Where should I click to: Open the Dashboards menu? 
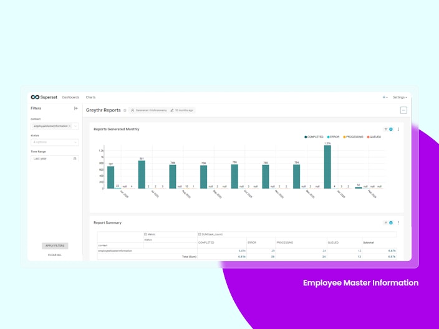pyautogui.click(x=70, y=97)
